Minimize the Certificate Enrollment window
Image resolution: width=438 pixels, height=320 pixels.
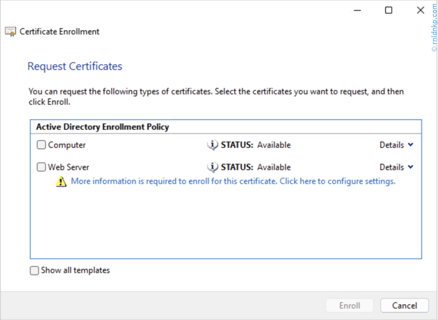tap(357, 11)
